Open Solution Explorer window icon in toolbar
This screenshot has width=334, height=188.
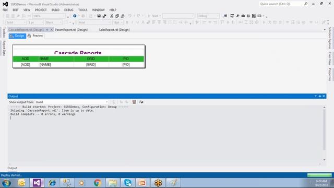[232, 16]
